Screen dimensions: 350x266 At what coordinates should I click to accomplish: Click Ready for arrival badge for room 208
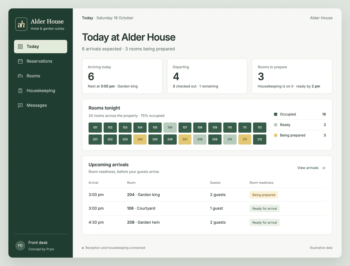point(265,223)
